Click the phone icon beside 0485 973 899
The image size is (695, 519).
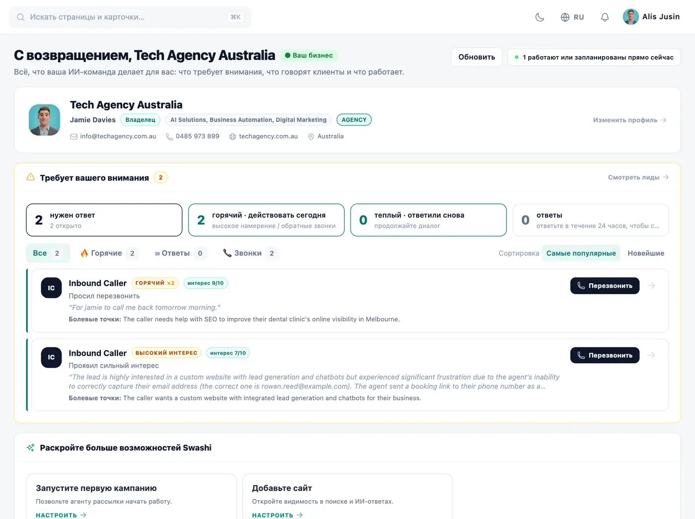[170, 136]
